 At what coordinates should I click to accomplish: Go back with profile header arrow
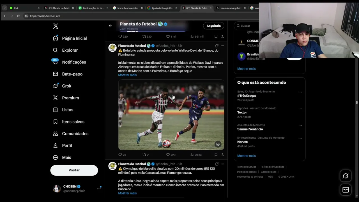tap(111, 26)
